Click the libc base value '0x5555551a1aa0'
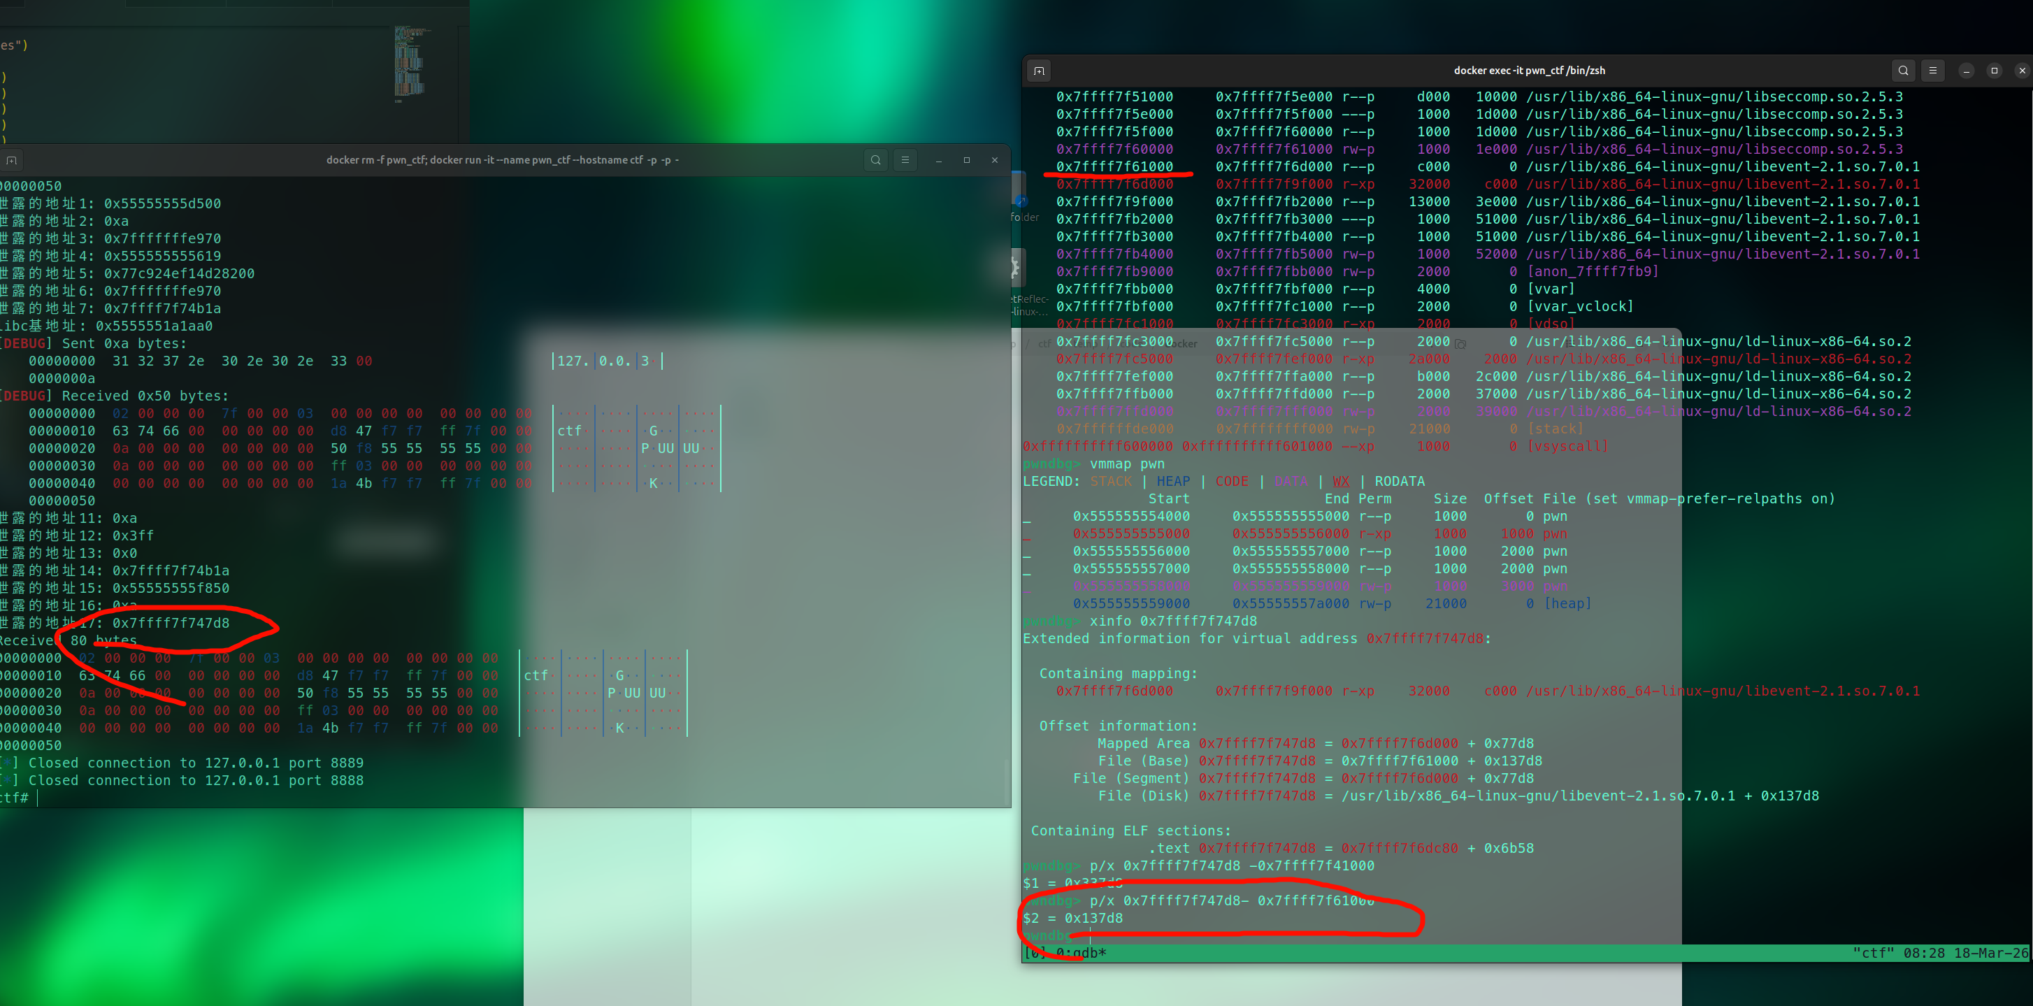This screenshot has width=2033, height=1006. pos(154,326)
